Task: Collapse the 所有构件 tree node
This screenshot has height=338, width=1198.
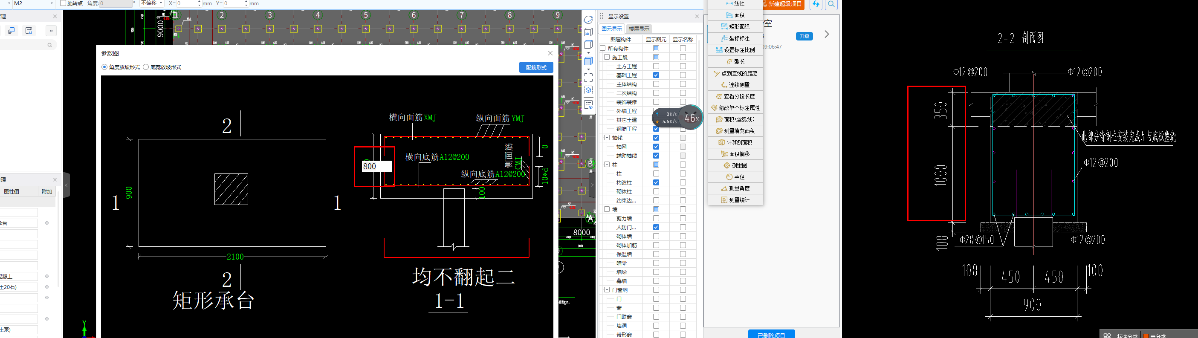Action: click(602, 48)
